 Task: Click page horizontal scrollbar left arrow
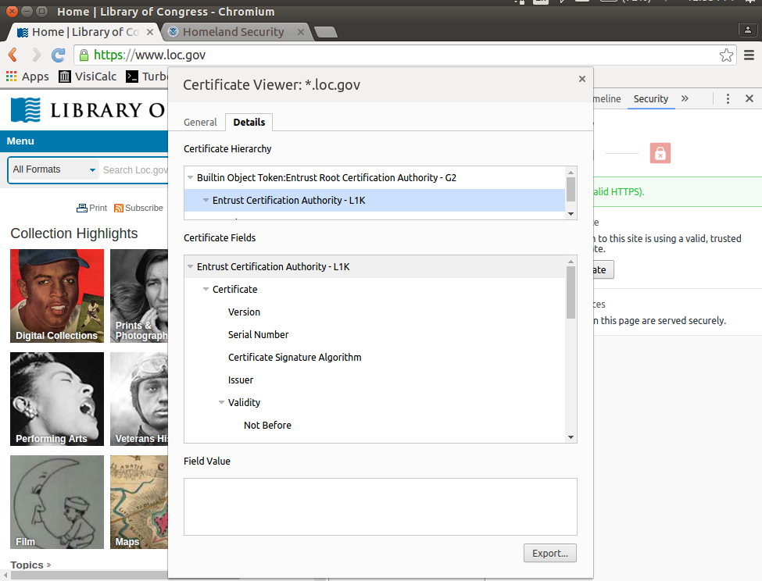(x=5, y=576)
